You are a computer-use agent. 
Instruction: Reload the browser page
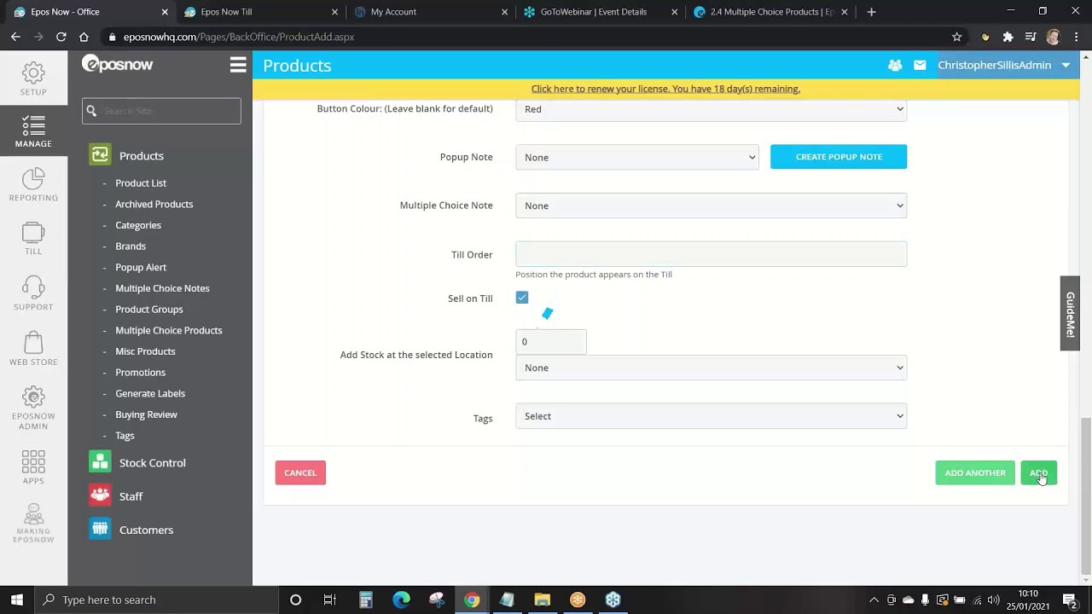61,37
